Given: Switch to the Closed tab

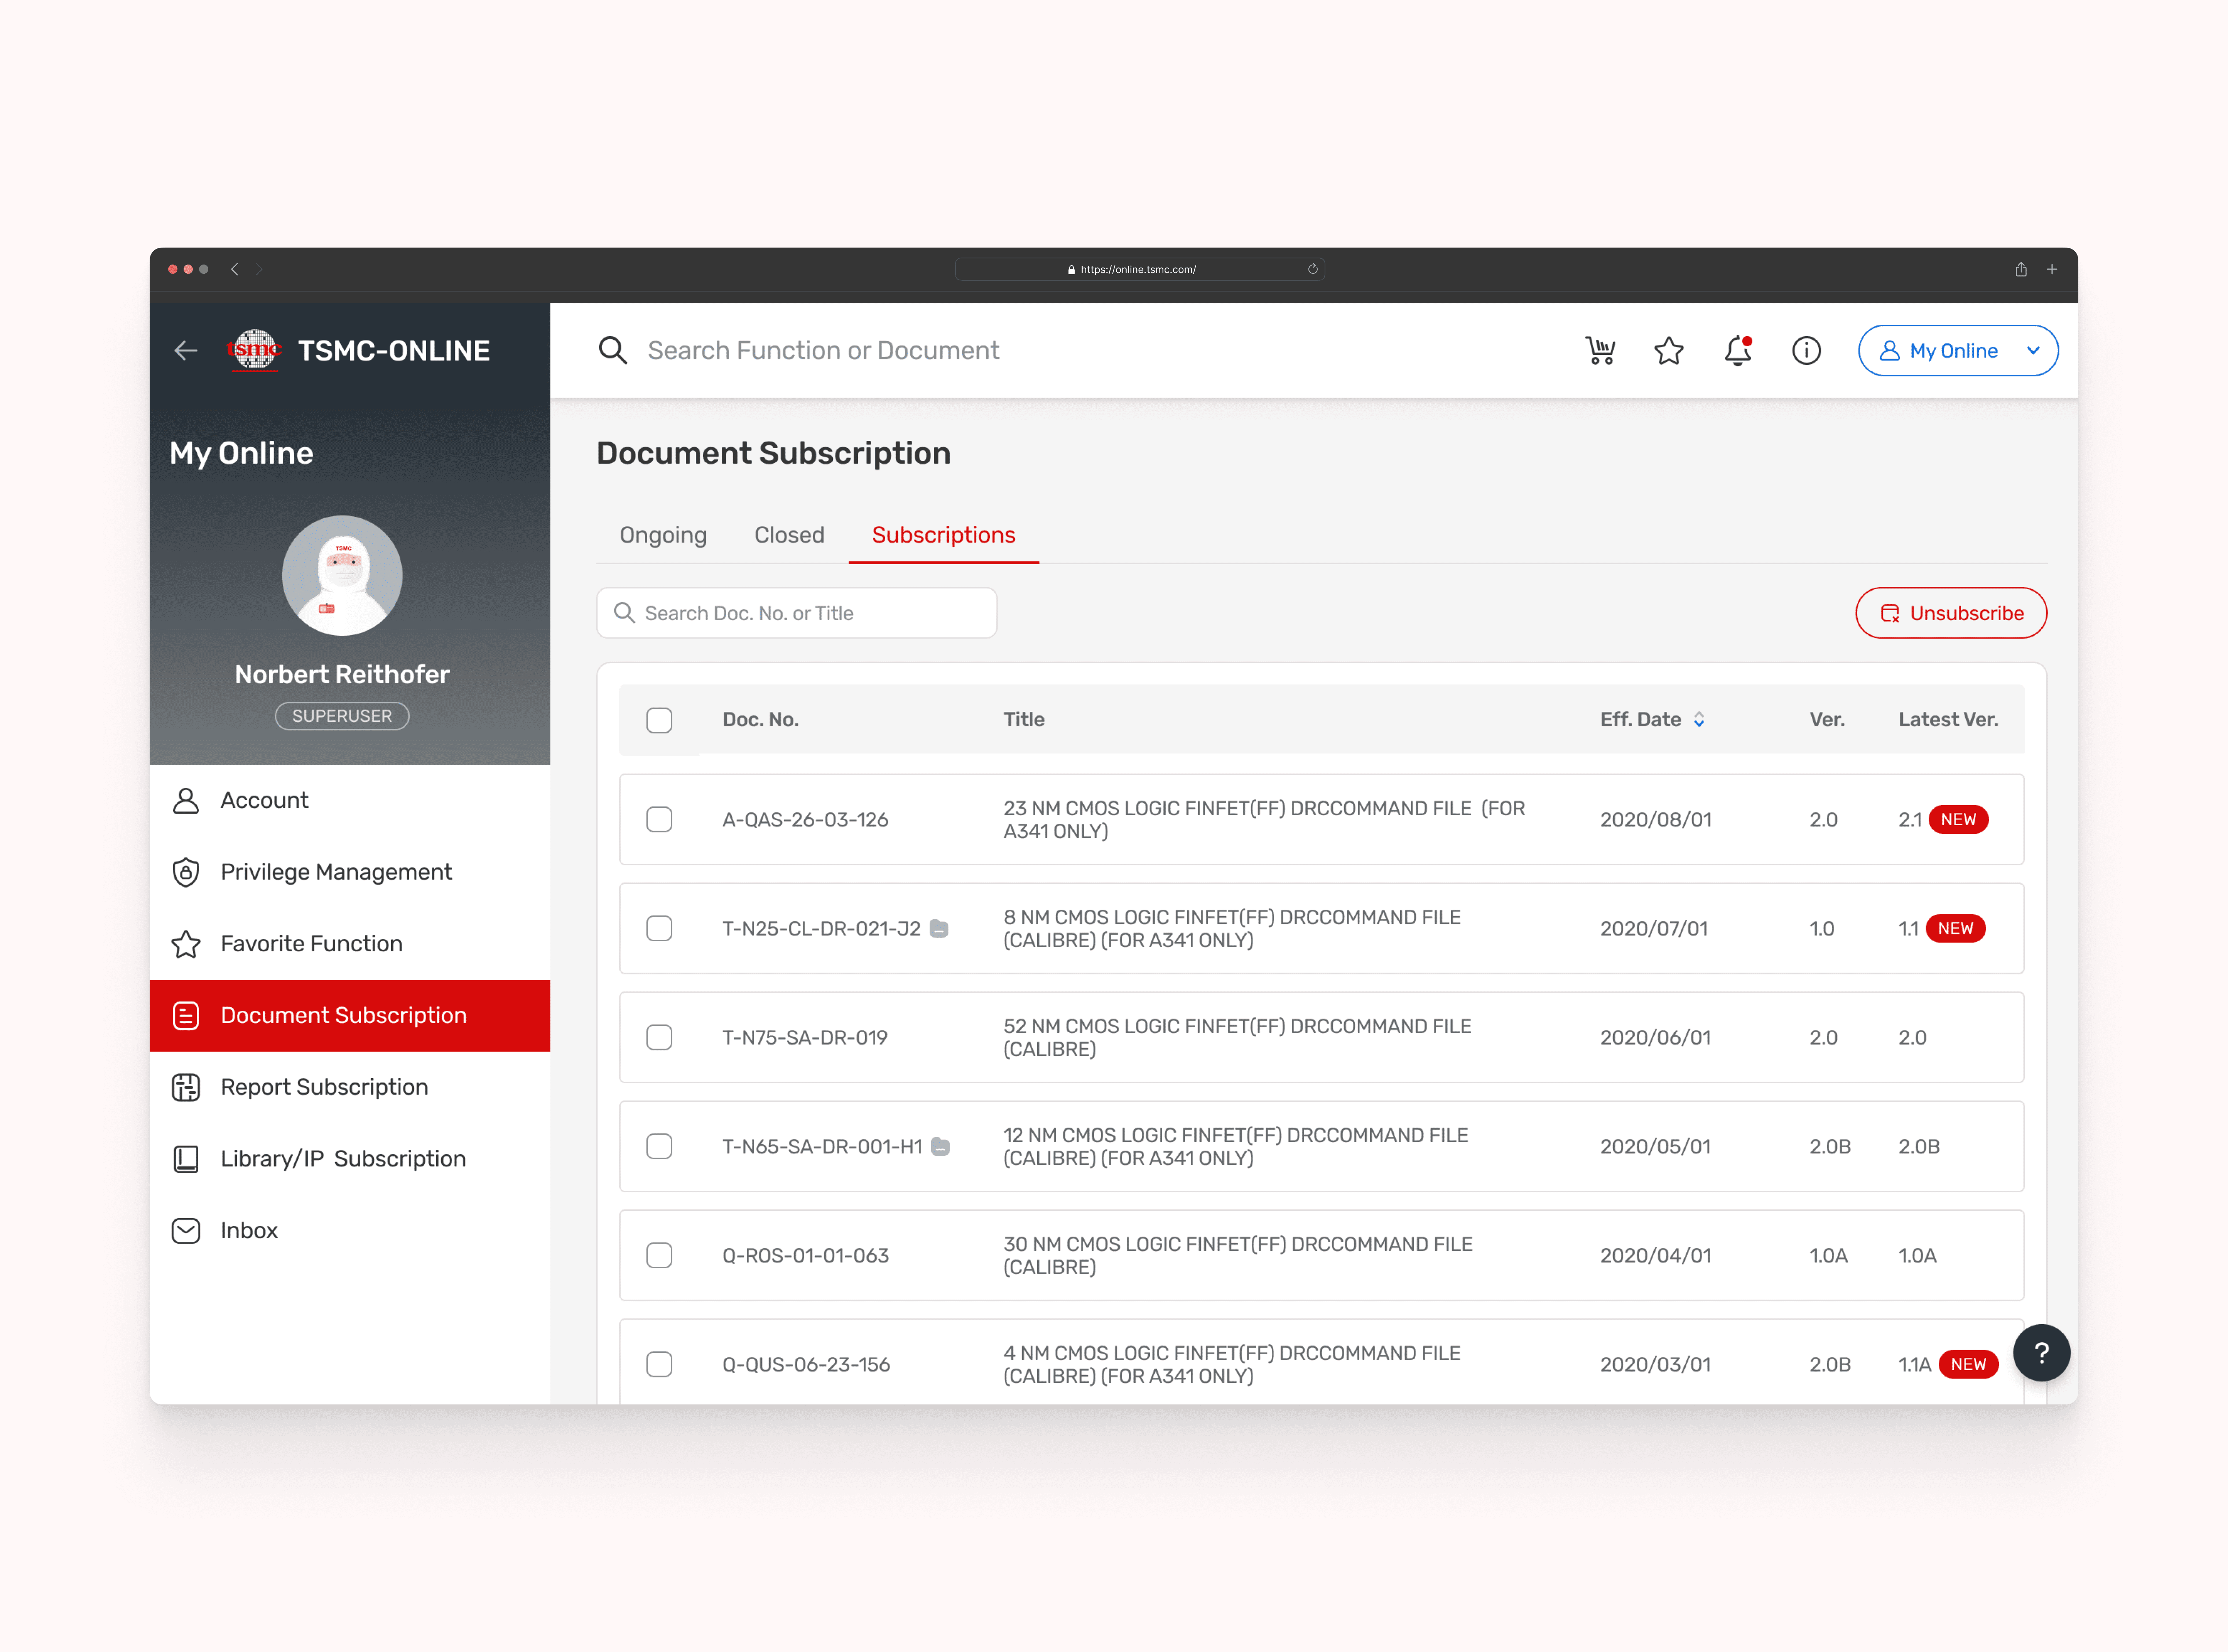Looking at the screenshot, I should tap(789, 535).
